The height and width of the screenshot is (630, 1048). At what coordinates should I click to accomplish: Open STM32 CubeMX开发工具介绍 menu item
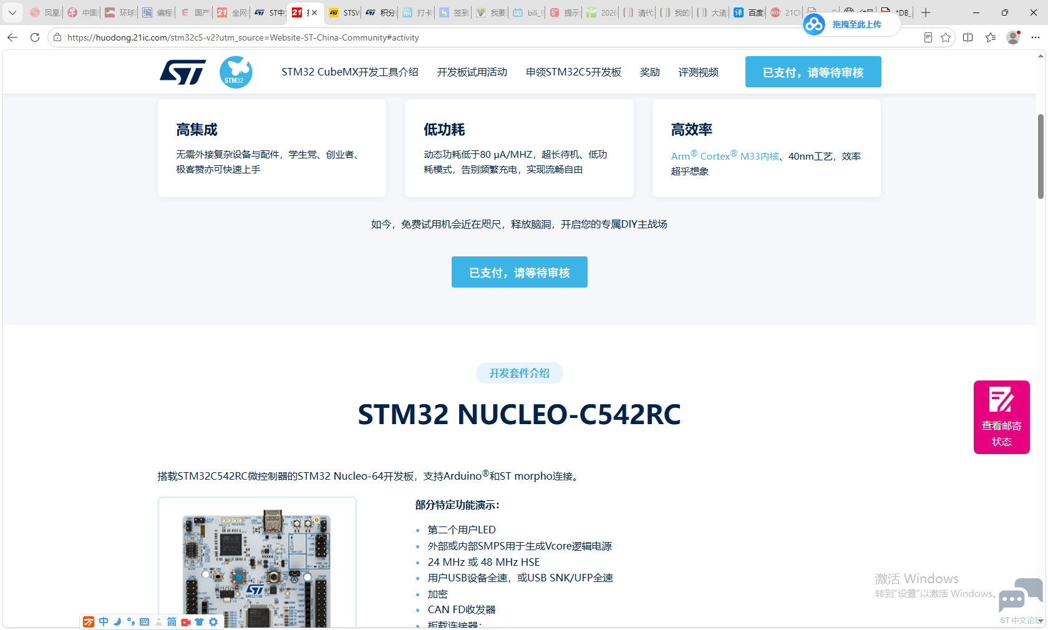click(x=350, y=72)
